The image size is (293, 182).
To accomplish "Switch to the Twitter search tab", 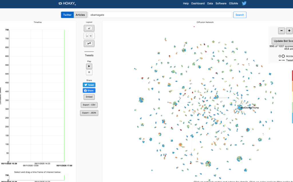I will coord(67,15).
